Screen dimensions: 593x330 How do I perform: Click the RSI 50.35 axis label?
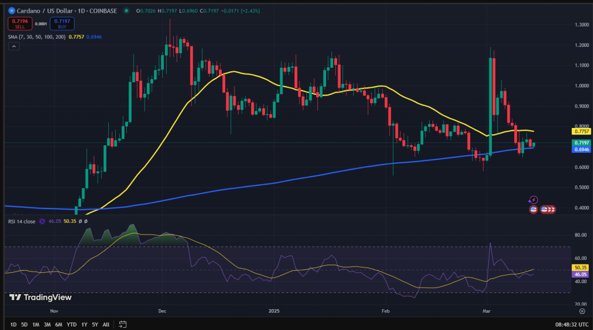coord(580,267)
